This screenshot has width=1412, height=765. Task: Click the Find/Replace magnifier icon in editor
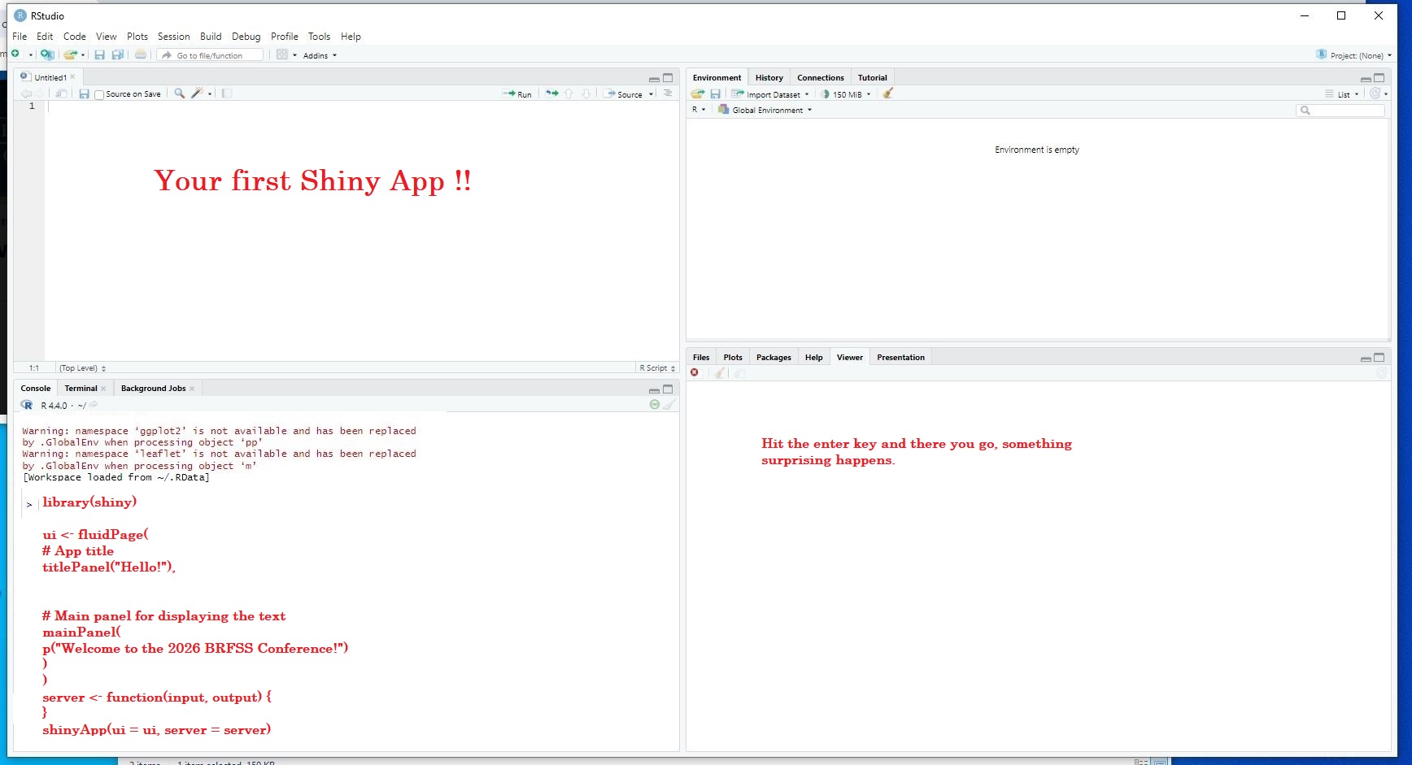(x=179, y=93)
